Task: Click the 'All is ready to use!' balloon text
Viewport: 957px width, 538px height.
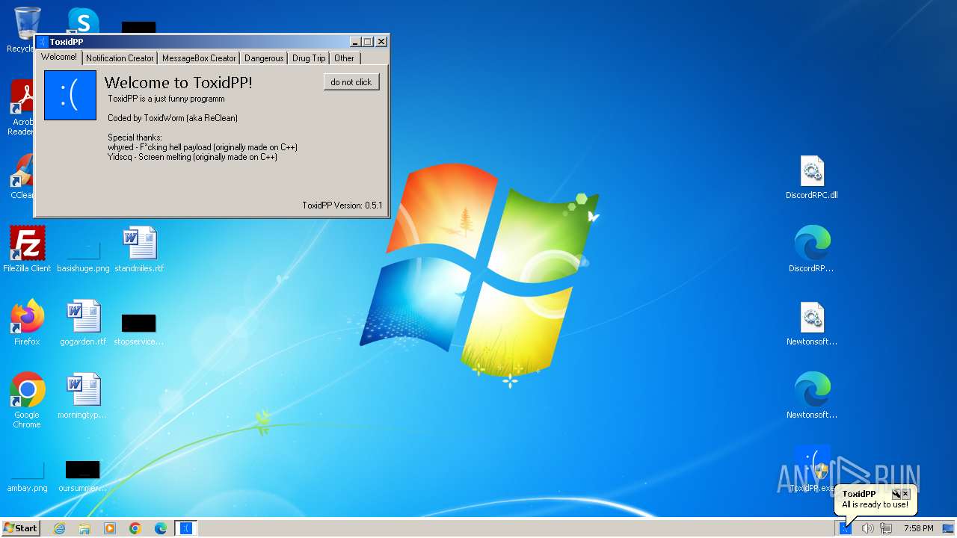Action: pos(876,504)
